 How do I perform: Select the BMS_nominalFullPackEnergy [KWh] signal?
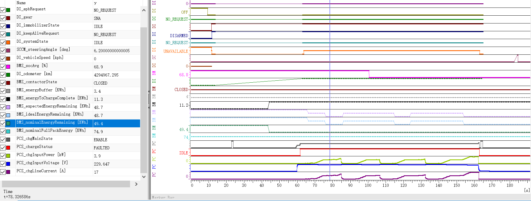51,131
